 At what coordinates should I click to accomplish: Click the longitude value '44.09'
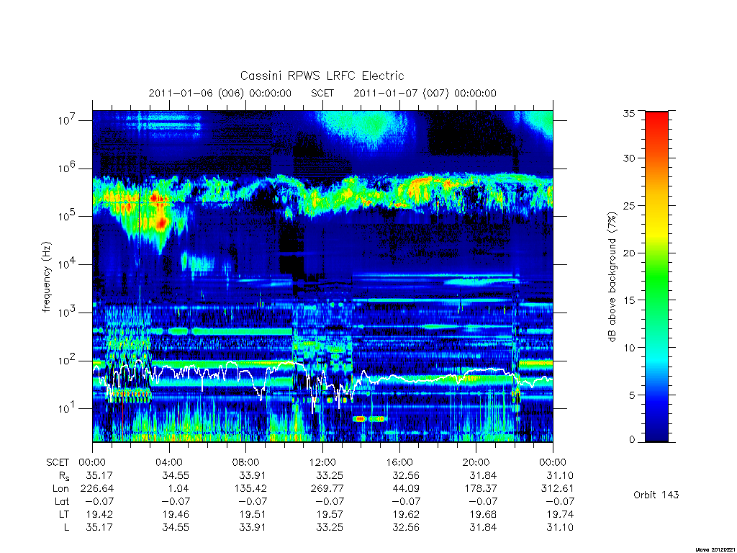click(x=406, y=489)
